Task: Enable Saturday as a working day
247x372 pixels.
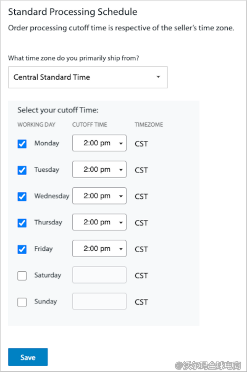Action: click(x=22, y=276)
